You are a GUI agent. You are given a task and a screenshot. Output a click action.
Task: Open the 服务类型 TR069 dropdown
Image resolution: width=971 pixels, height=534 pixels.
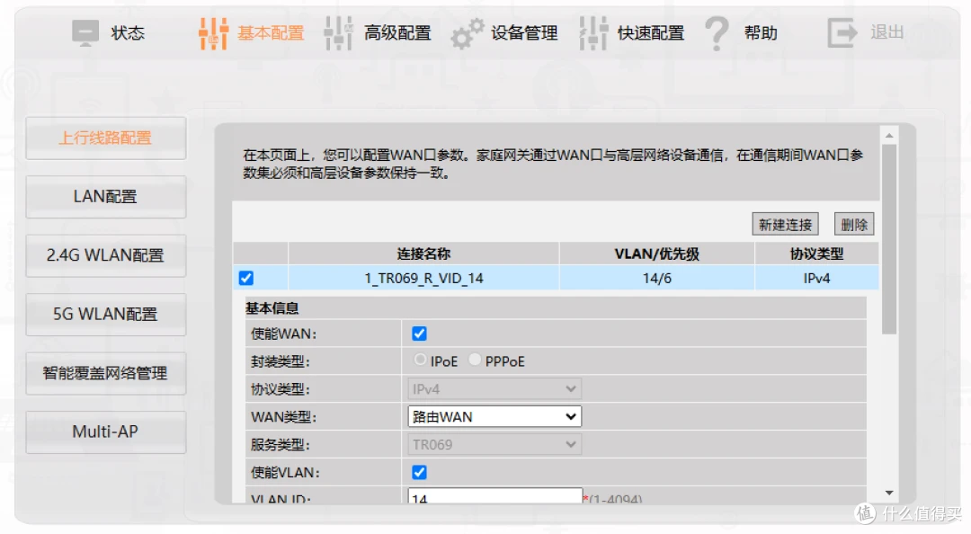coord(494,445)
